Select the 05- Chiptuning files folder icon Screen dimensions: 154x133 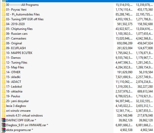coord(3,29)
